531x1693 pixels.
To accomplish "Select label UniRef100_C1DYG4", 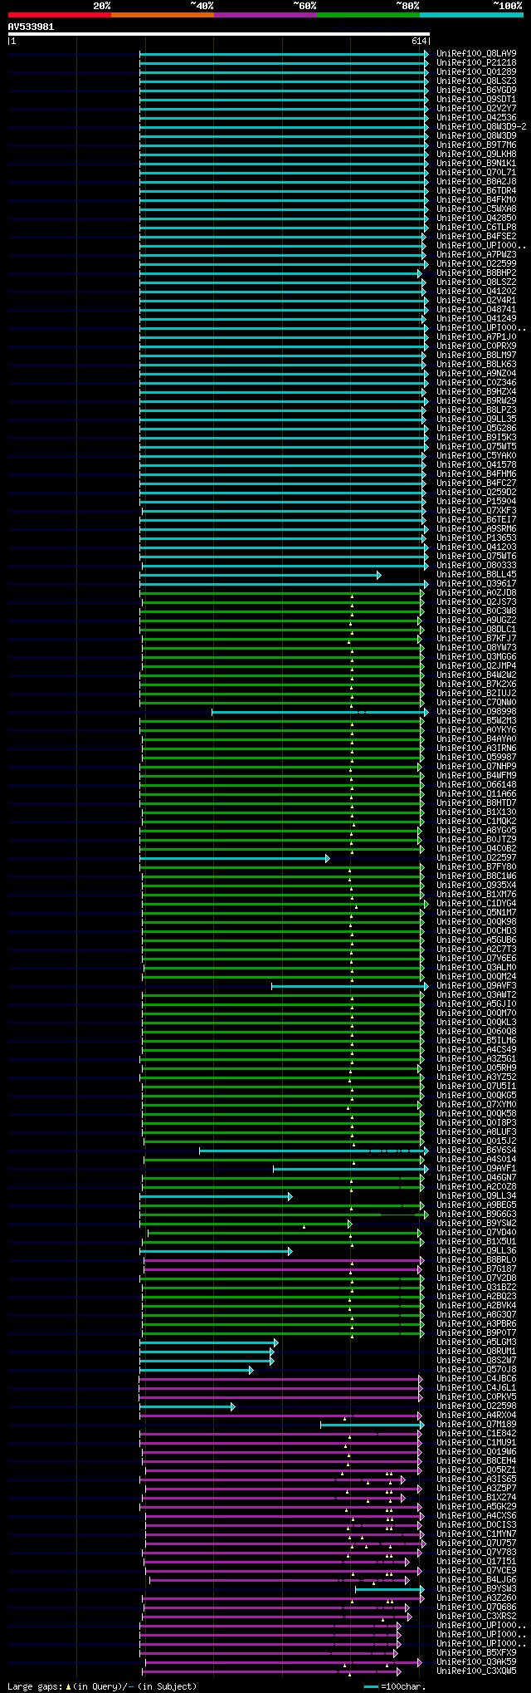I will 476,903.
